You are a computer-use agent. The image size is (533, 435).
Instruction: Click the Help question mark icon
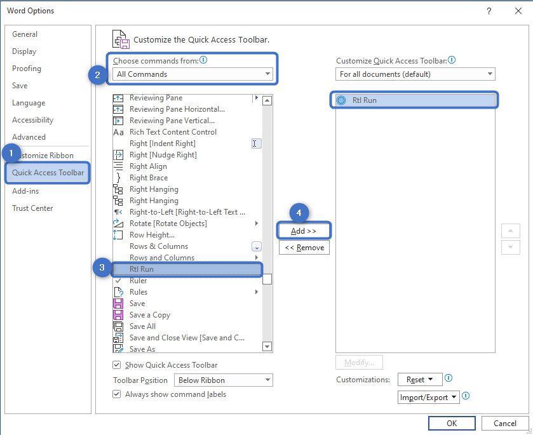(x=489, y=11)
